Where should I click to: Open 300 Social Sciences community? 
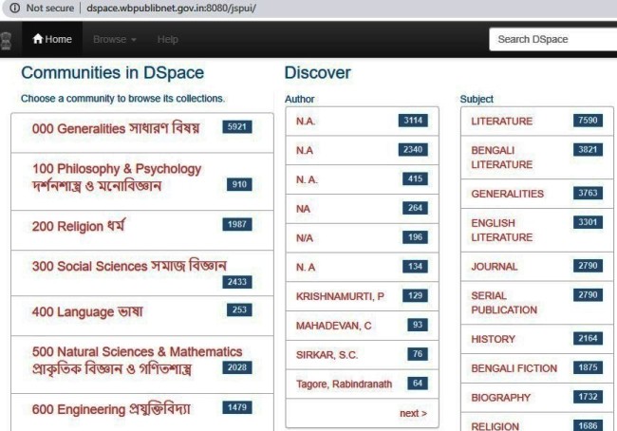129,265
